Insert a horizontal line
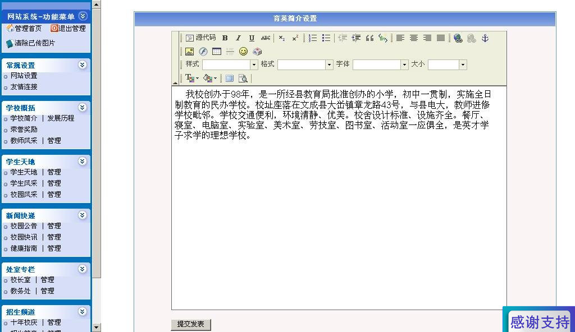The width and height of the screenshot is (575, 332). 230,51
